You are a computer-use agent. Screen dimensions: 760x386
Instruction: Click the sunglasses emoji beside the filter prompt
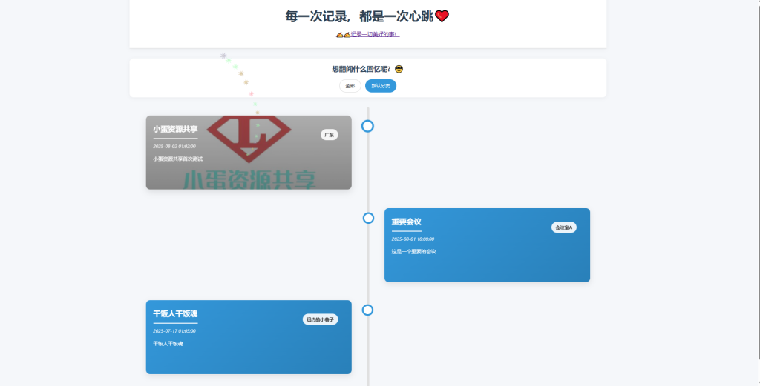tap(399, 69)
